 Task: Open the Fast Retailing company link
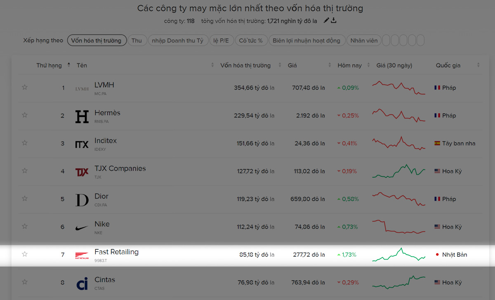click(x=116, y=252)
